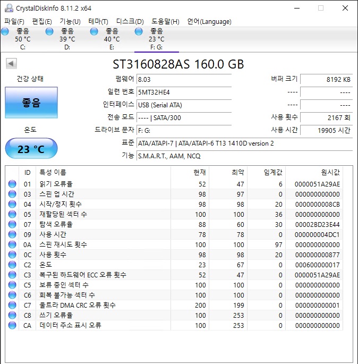Select disk C: at 50 °C
The image size is (358, 364).
point(23,39)
